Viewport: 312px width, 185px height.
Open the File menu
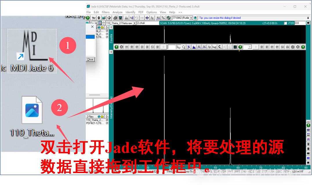tap(88, 12)
